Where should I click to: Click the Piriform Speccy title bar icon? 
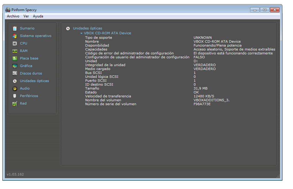coord(8,10)
